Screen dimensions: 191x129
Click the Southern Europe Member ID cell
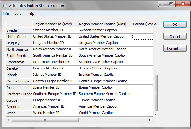(x=55, y=94)
